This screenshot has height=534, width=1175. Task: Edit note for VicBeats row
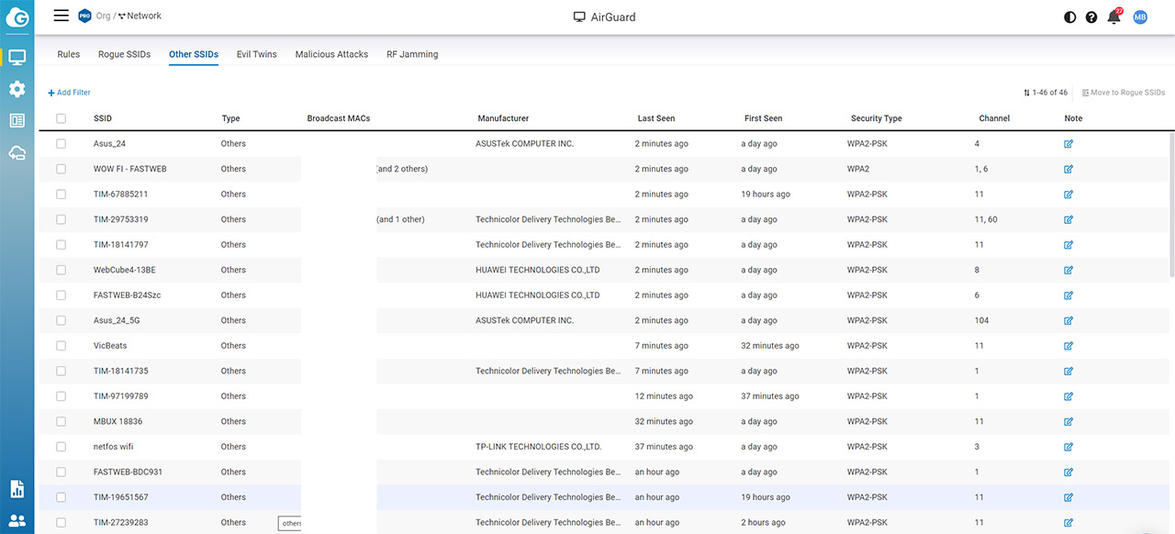point(1069,346)
